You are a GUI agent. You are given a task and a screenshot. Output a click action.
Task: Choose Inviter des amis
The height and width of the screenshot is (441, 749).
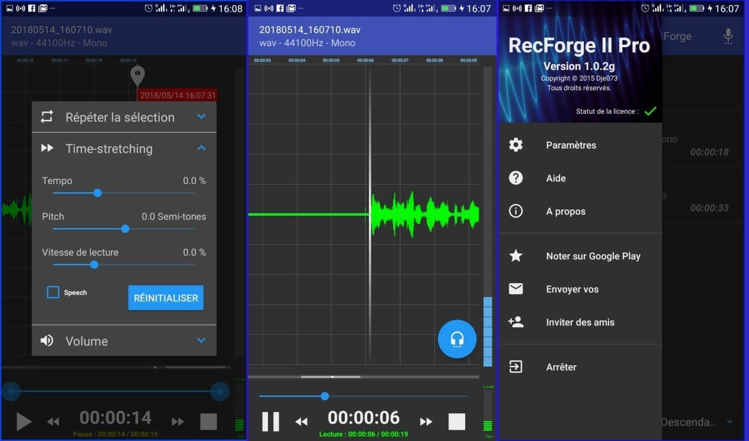pos(580,322)
